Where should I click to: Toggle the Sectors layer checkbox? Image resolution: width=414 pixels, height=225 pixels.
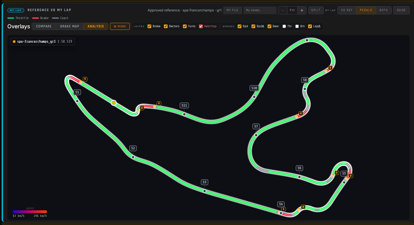tap(166, 26)
